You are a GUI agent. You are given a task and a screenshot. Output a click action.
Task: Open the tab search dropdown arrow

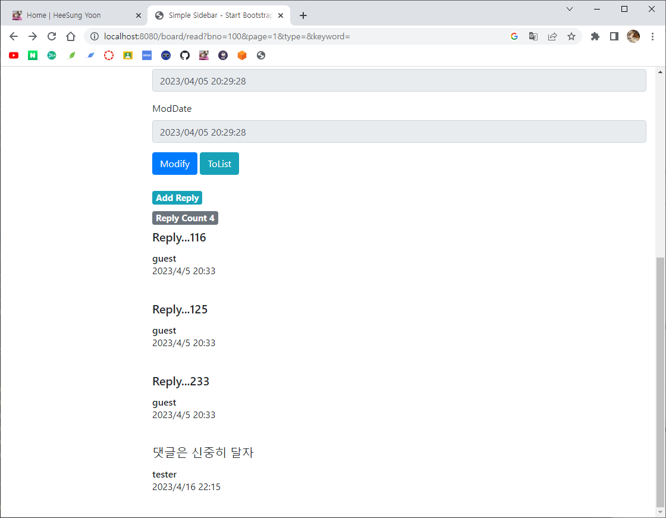pos(570,9)
